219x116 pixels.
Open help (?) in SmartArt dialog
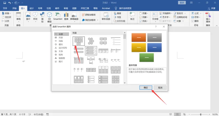point(156,27)
